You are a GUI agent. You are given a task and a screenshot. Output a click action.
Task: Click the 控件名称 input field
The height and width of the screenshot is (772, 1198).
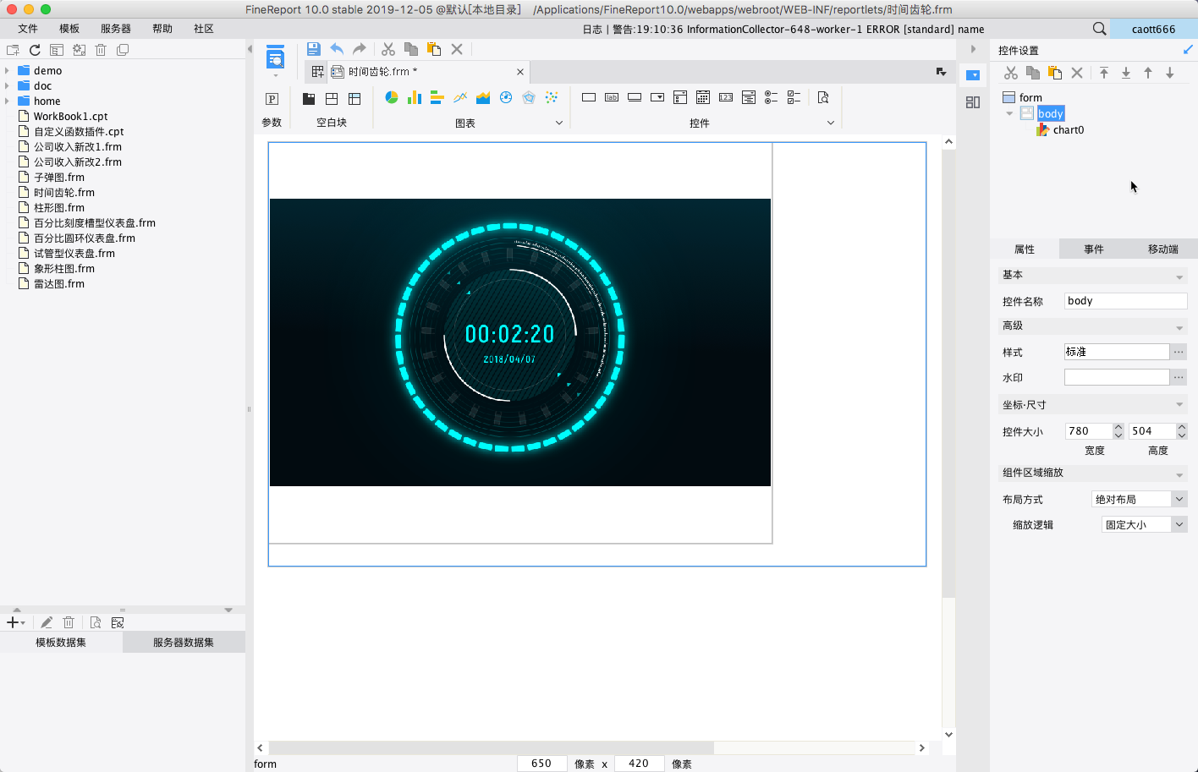coord(1125,301)
